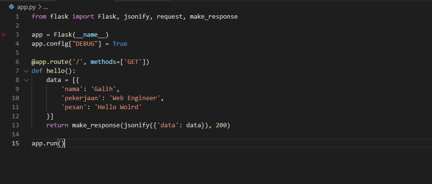432x184 pixels.
Task: Click 'make_response' in the import line
Action: [214, 17]
